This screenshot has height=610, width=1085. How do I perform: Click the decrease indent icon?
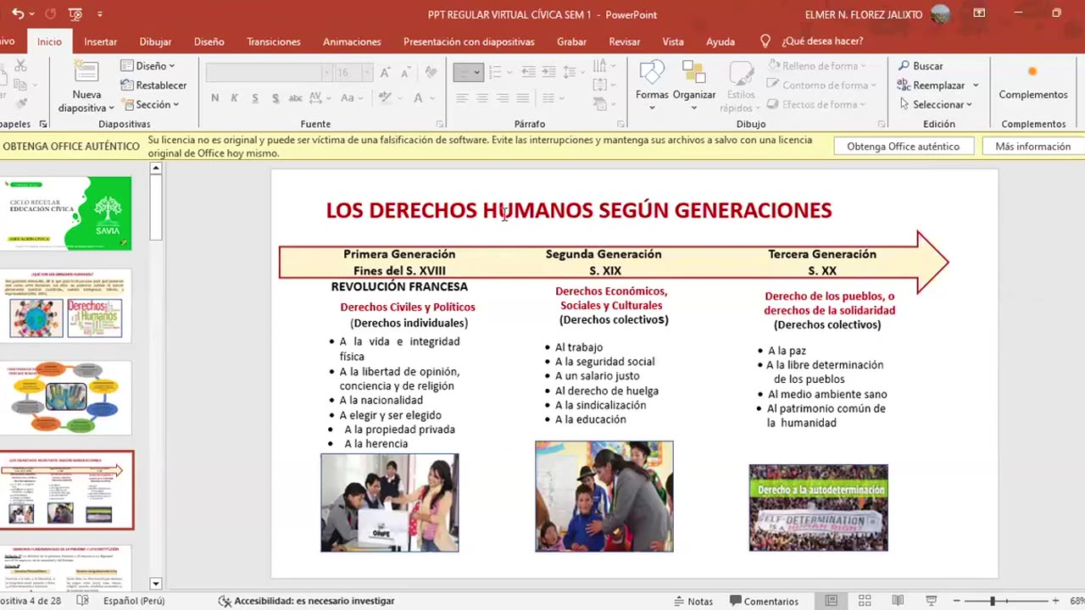[528, 73]
